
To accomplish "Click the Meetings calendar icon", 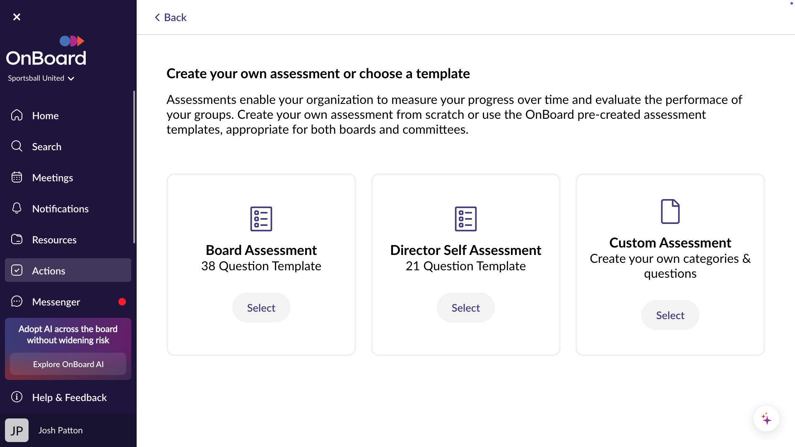I will point(17,177).
